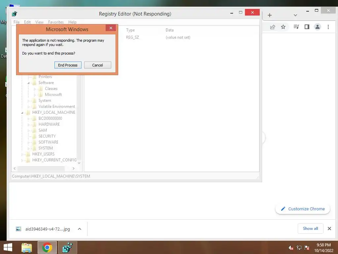
Task: Click the status bar path HKEY_LOCAL_MACHINE\SYSTEM
Action: click(x=51, y=176)
